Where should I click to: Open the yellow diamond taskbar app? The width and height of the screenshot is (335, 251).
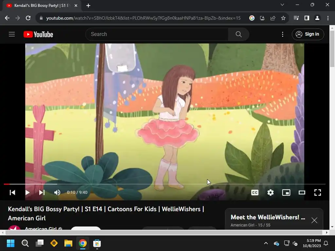coord(54,243)
